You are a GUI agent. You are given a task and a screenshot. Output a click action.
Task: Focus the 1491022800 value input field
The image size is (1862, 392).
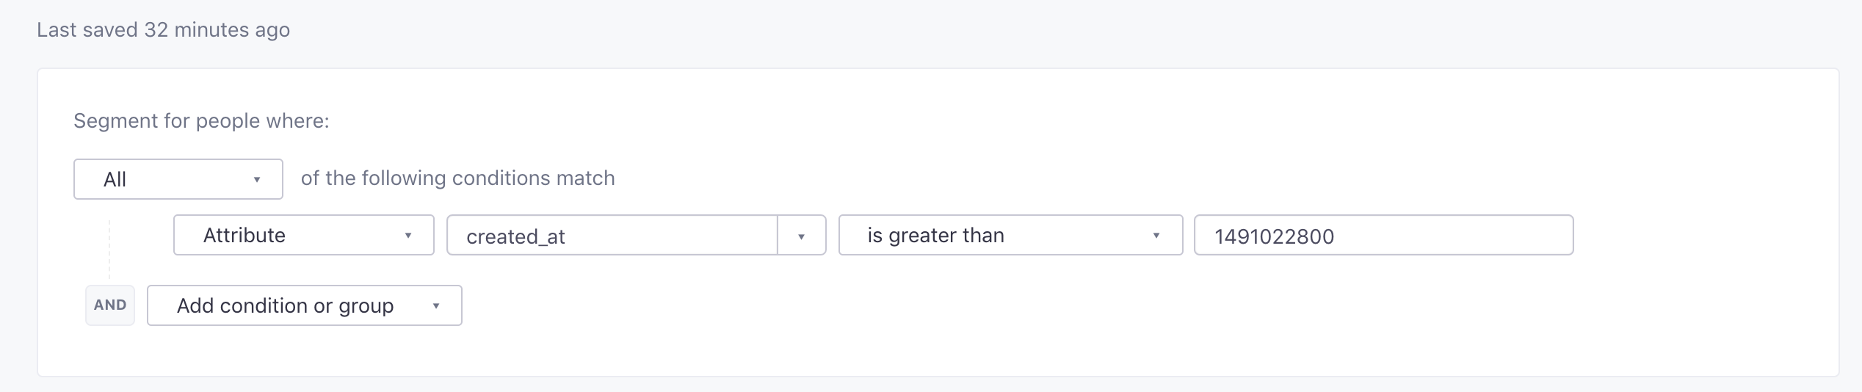point(1383,236)
